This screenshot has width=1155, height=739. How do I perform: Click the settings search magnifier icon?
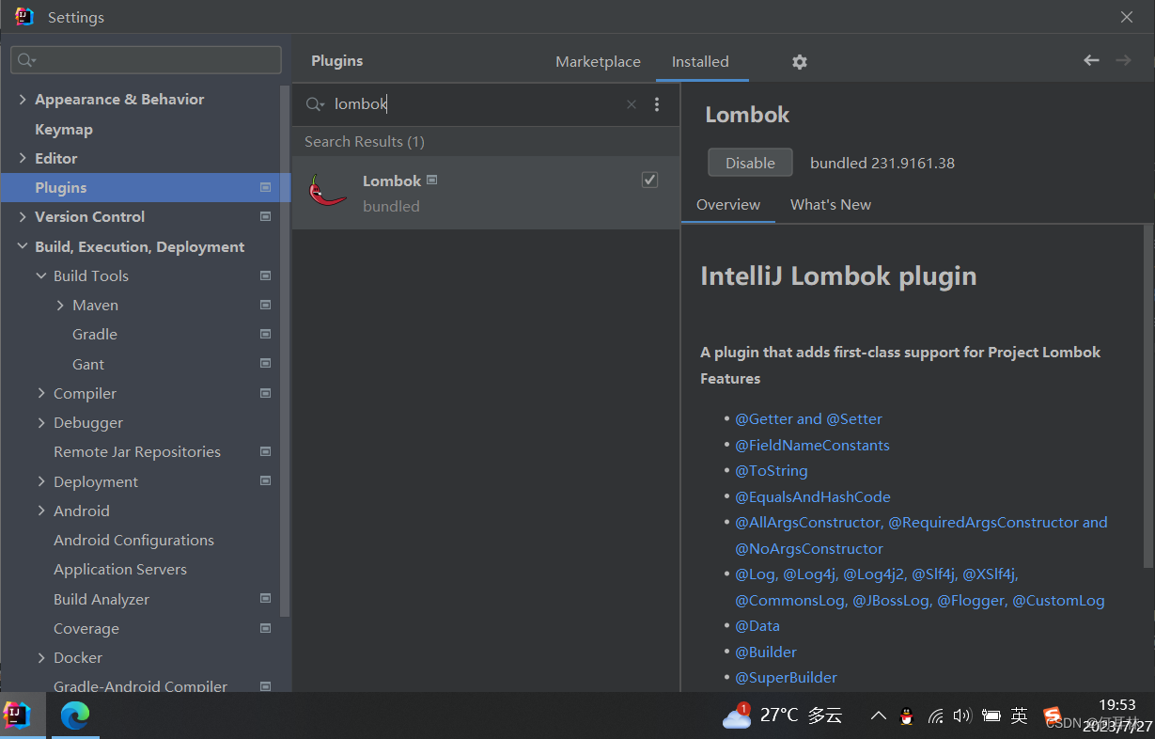point(26,60)
